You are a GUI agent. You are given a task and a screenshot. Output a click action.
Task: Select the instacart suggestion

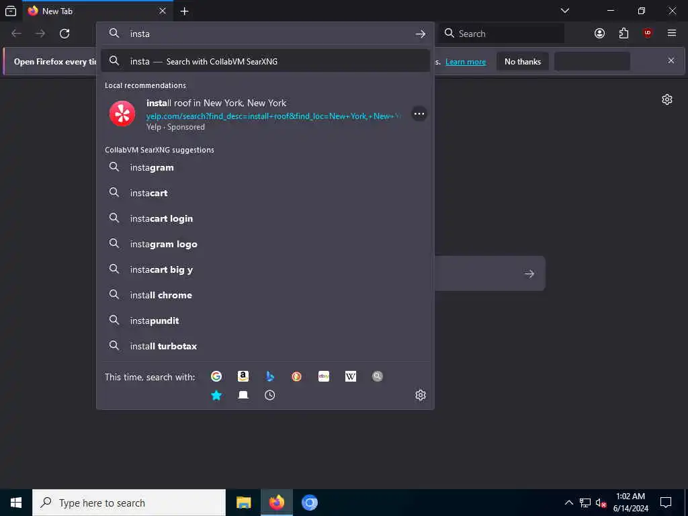[x=265, y=193]
